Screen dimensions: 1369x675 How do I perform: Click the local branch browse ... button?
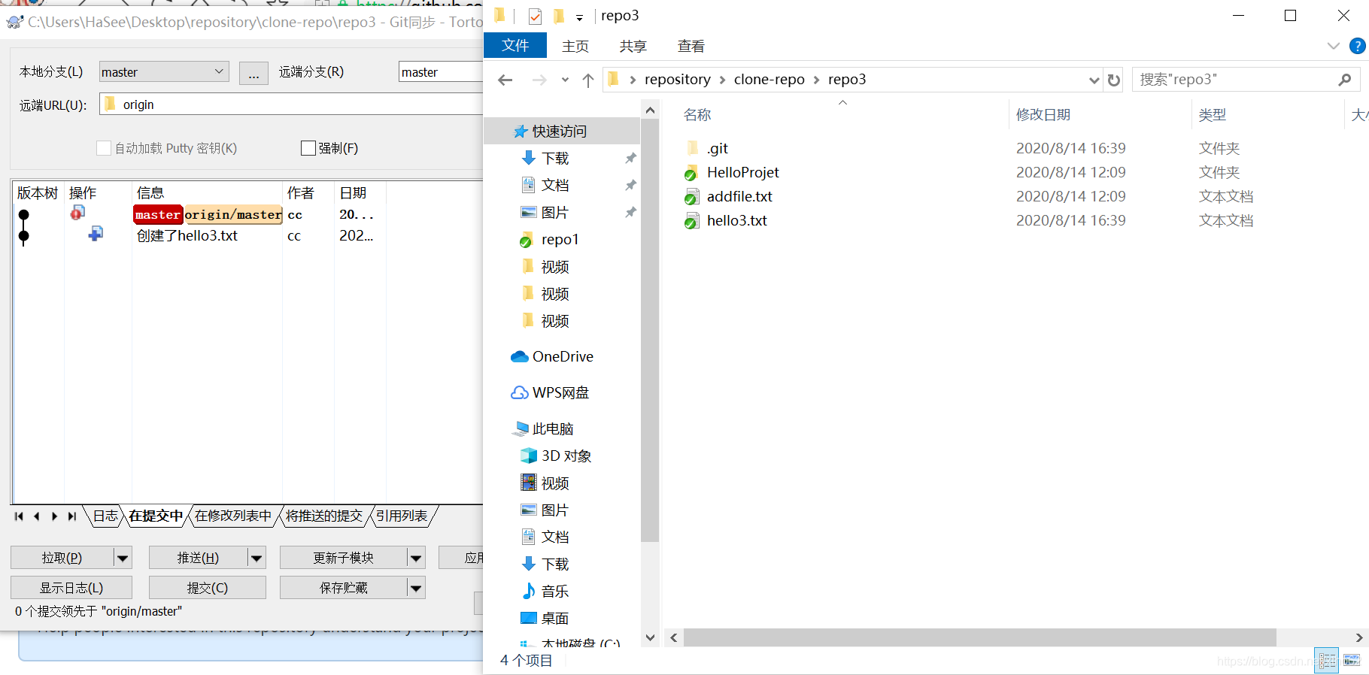pos(253,73)
